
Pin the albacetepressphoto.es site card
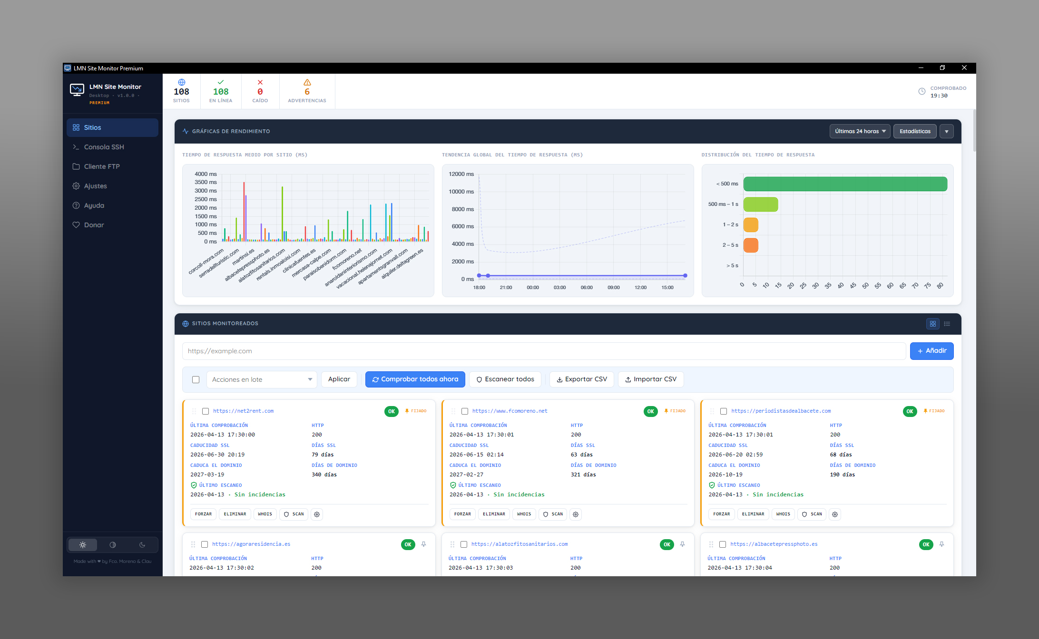pyautogui.click(x=941, y=544)
